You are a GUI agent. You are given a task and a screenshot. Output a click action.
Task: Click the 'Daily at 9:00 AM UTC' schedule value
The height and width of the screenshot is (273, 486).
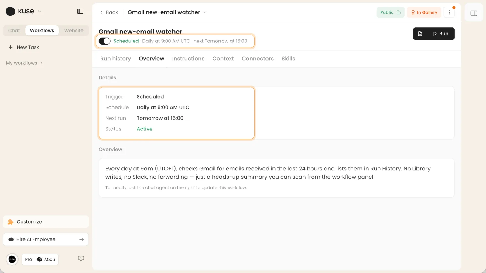(x=163, y=107)
